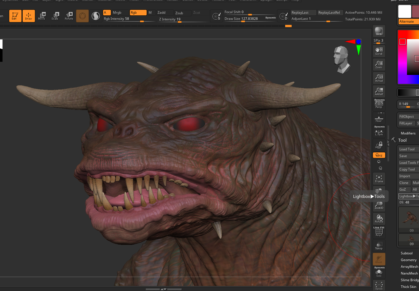This screenshot has width=419, height=291.
Task: Click the red color picker square
Action: pyautogui.click(x=403, y=42)
